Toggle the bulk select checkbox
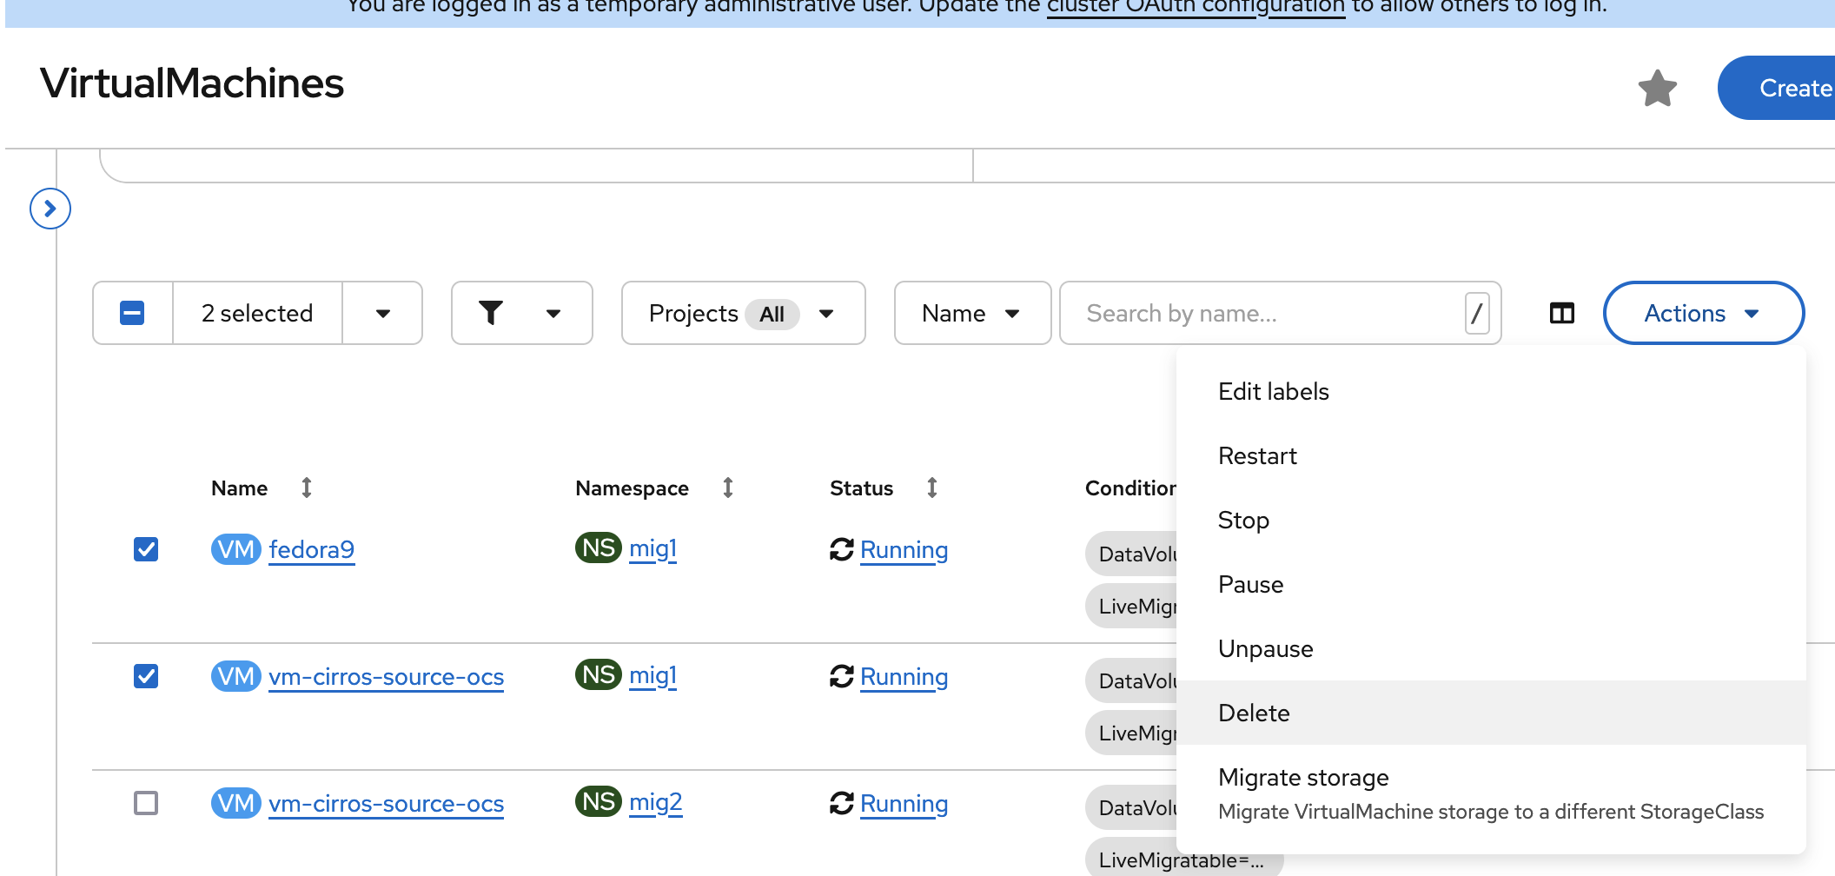Screen dimensions: 1835x876 132,313
